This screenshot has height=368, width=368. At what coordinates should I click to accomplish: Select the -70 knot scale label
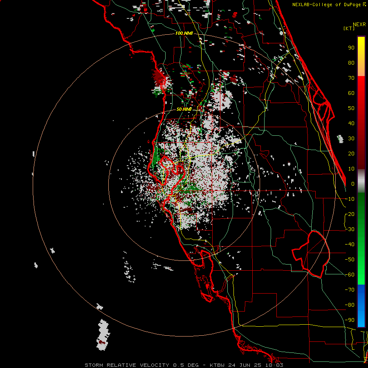point(350,290)
